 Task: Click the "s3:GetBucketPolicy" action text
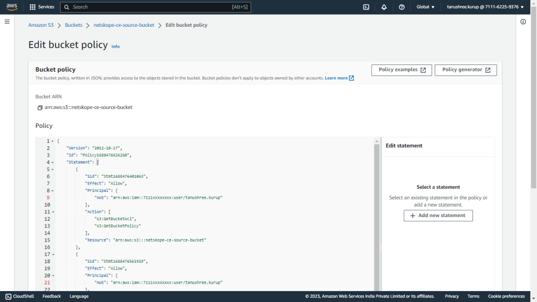pyautogui.click(x=117, y=226)
